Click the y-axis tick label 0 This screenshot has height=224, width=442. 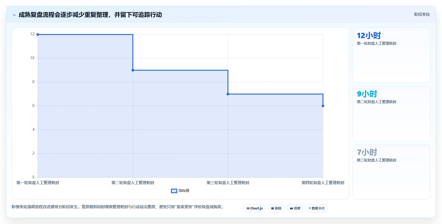tap(33, 177)
